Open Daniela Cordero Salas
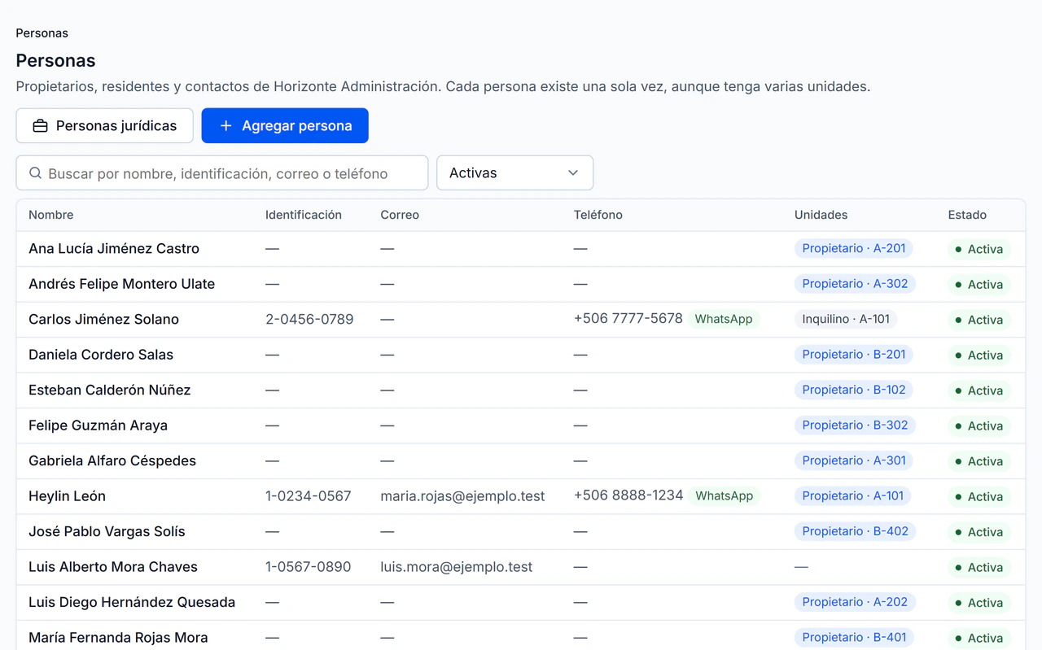 tap(101, 355)
